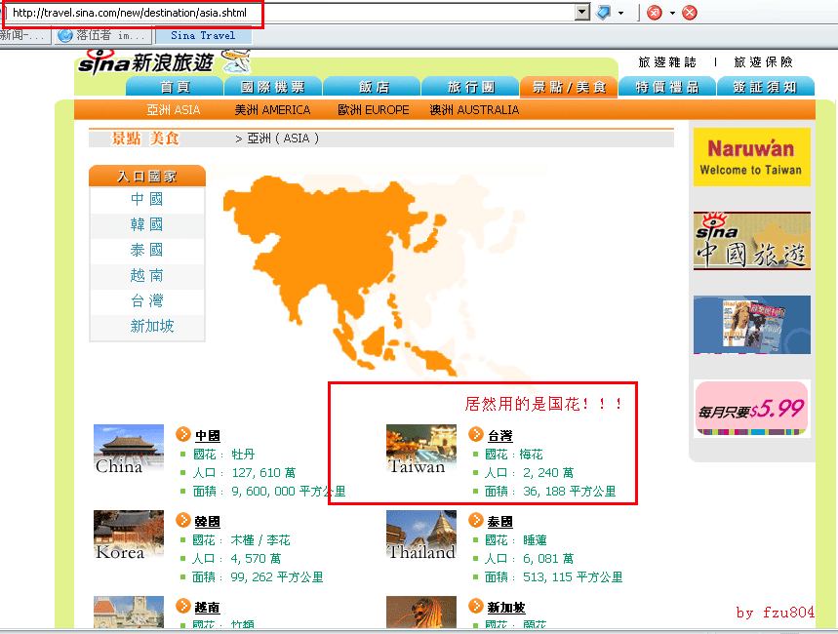
Task: Click the orange arrow icon beside 新加坡
Action: tap(476, 607)
